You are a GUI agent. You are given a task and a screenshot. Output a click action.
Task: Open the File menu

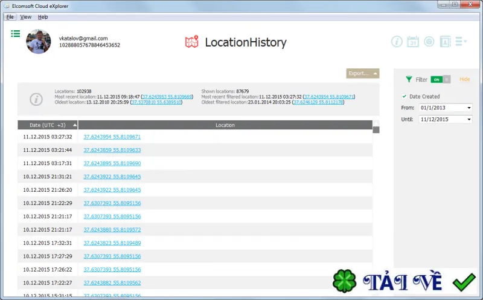click(10, 17)
